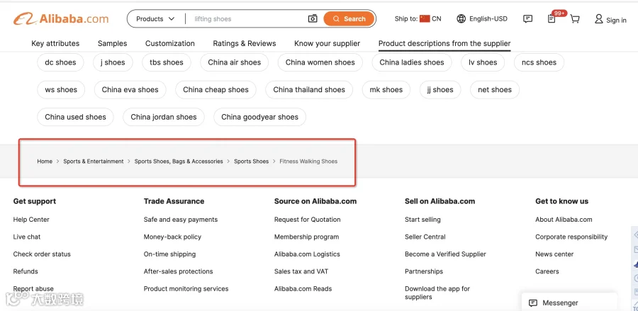
Task: Open the orders clipboard icon with 99+ badge
Action: pyautogui.click(x=552, y=18)
